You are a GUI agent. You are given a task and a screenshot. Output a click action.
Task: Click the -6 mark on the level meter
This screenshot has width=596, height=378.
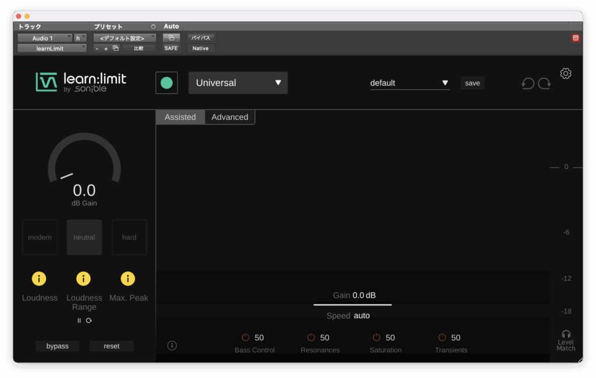566,232
